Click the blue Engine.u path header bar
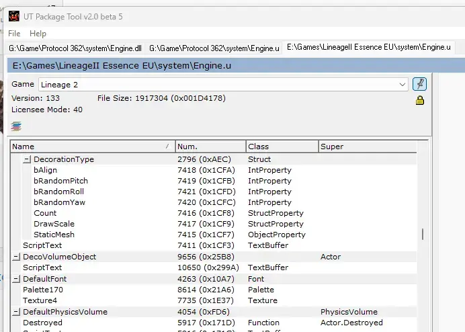The image size is (465, 332). 236,66
